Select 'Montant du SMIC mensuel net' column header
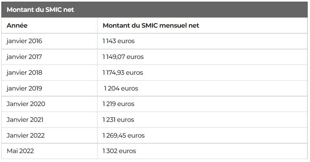 [151, 25]
